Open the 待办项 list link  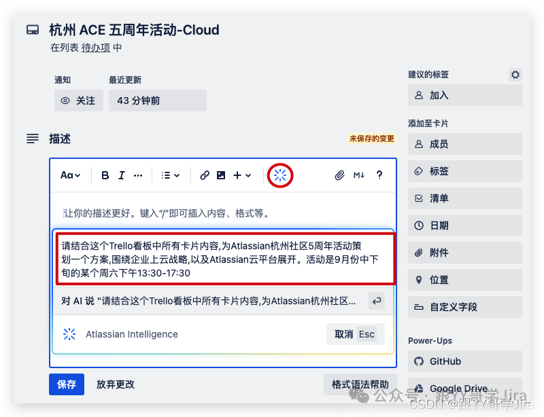[96, 48]
